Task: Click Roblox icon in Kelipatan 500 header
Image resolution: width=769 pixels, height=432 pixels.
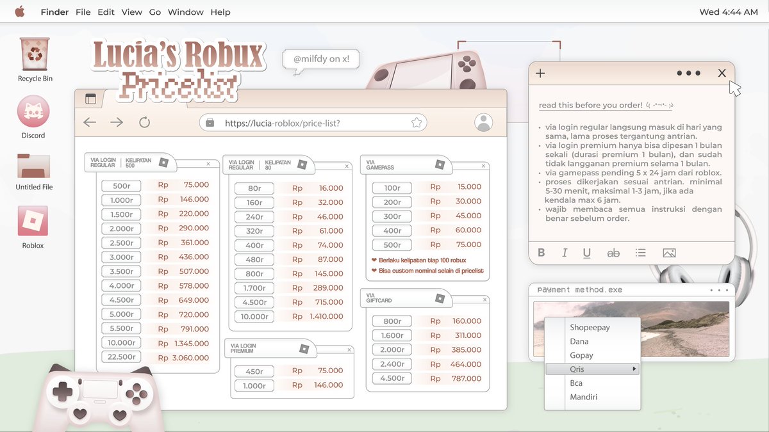Action: pyautogui.click(x=163, y=163)
